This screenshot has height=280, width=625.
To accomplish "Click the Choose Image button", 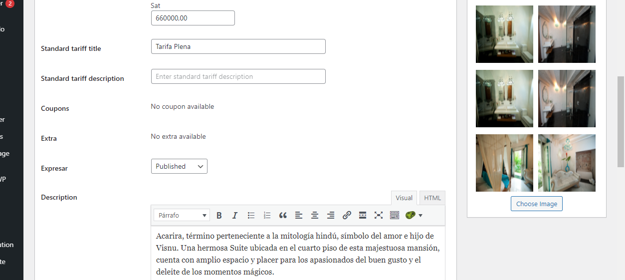I will coord(536,204).
